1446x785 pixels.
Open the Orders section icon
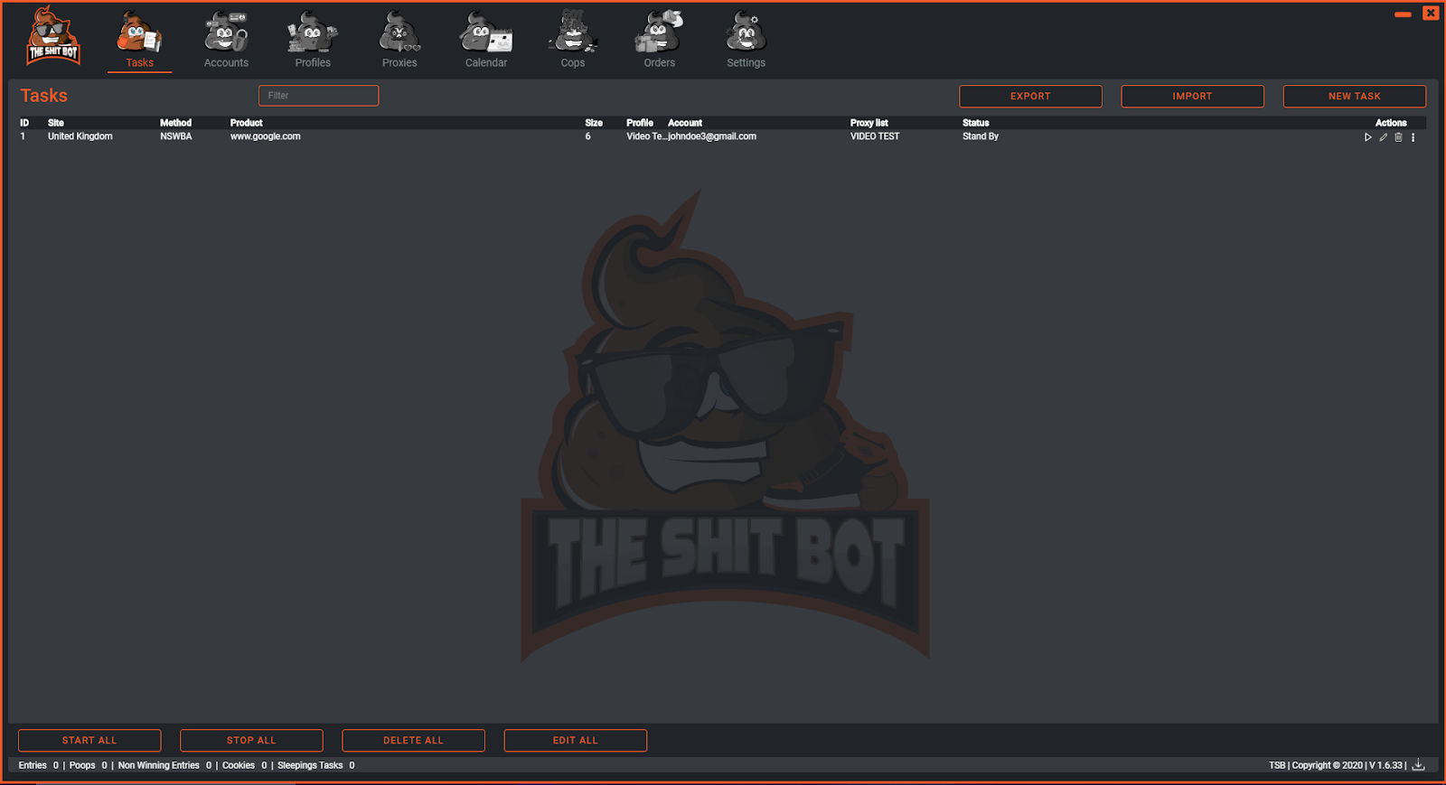pyautogui.click(x=659, y=33)
